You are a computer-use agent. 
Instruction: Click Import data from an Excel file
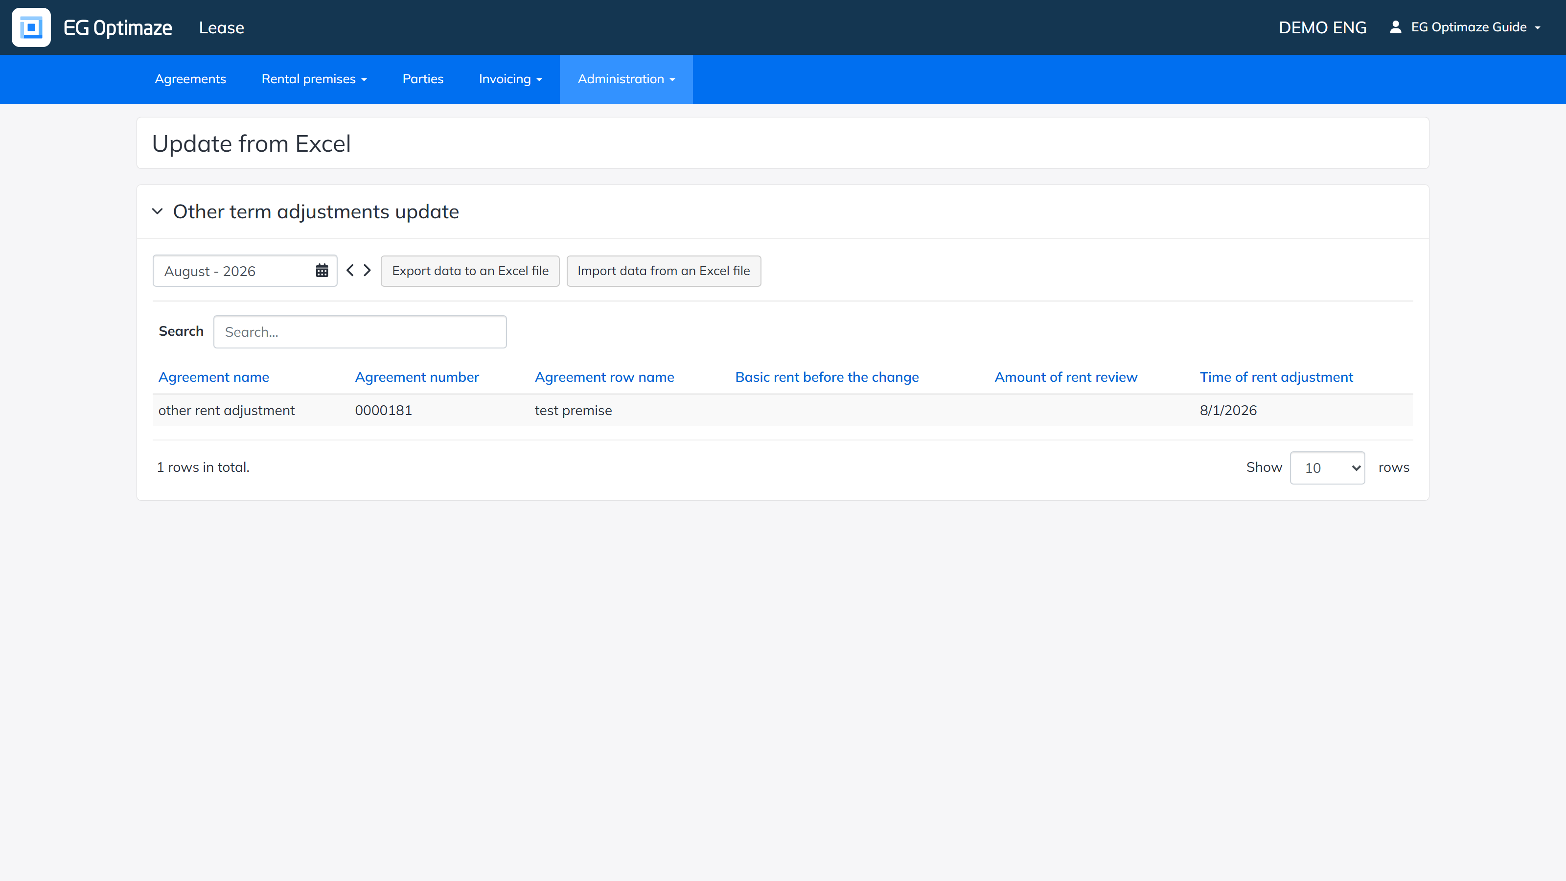click(664, 271)
